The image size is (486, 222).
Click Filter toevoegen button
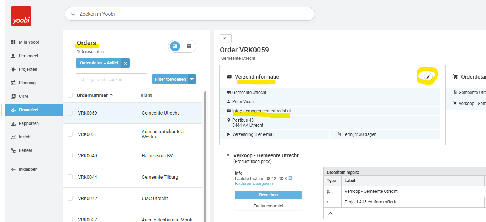pos(170,79)
